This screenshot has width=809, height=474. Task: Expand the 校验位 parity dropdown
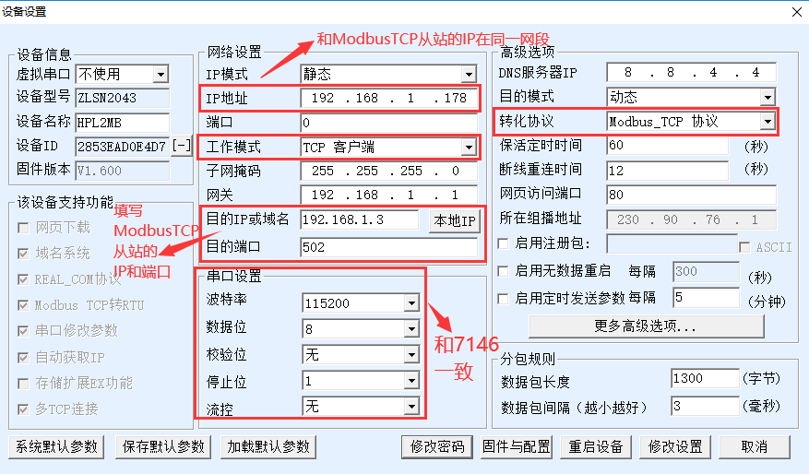pos(410,354)
